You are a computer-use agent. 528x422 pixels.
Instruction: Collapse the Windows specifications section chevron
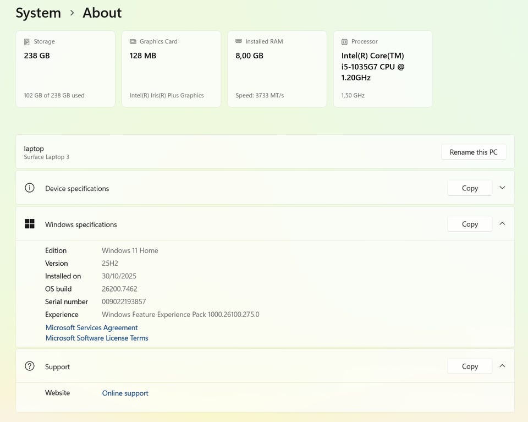point(502,224)
